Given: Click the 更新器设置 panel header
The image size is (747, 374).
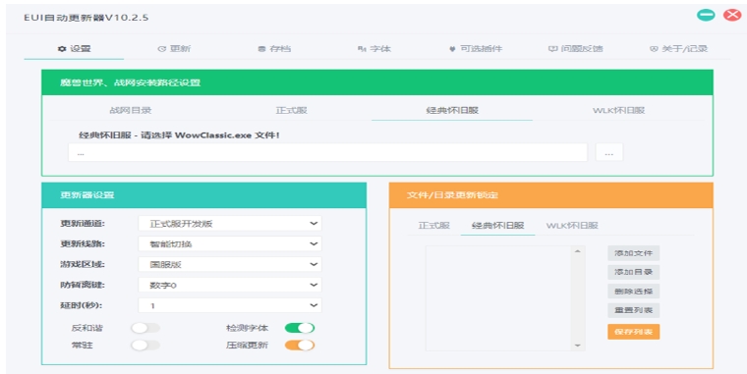Looking at the screenshot, I should point(203,195).
